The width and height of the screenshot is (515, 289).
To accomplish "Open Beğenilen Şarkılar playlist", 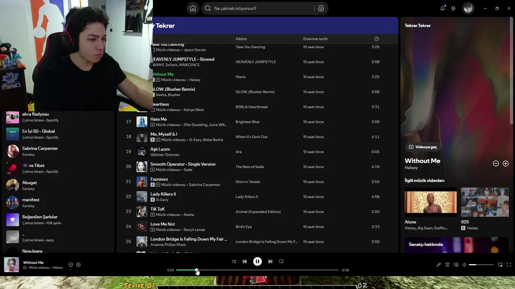I will pos(58,220).
